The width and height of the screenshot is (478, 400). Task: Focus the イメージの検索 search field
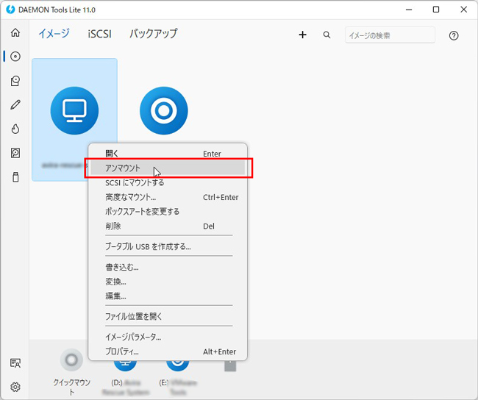(390, 35)
